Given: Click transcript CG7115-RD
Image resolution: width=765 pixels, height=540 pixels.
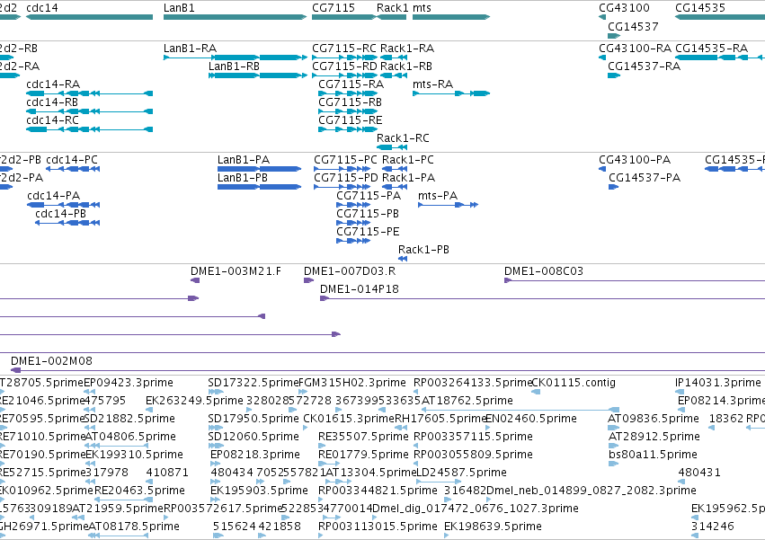Looking at the screenshot, I should [344, 75].
